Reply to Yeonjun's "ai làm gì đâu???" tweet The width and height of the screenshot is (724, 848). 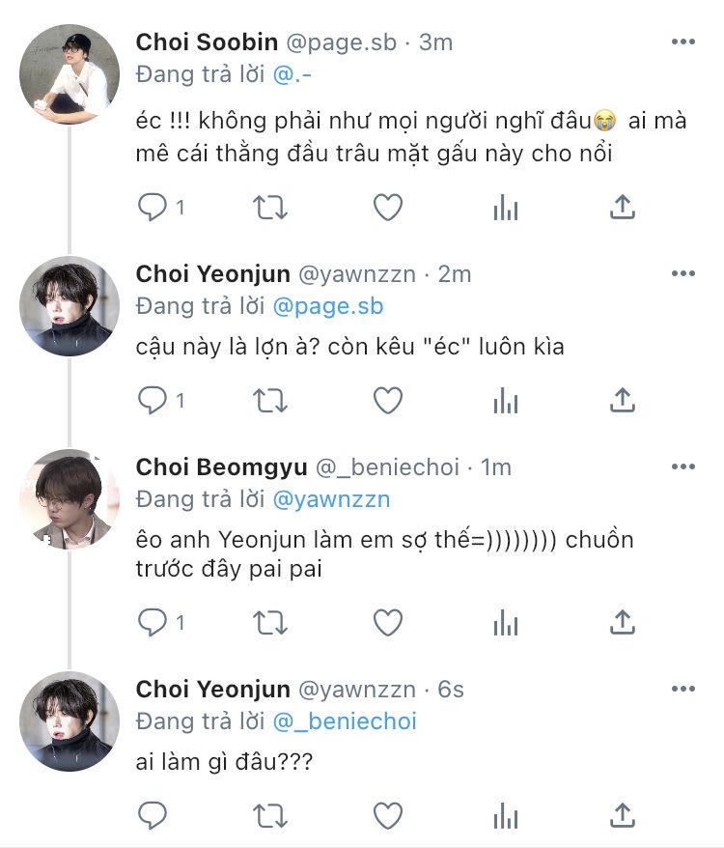tap(153, 817)
